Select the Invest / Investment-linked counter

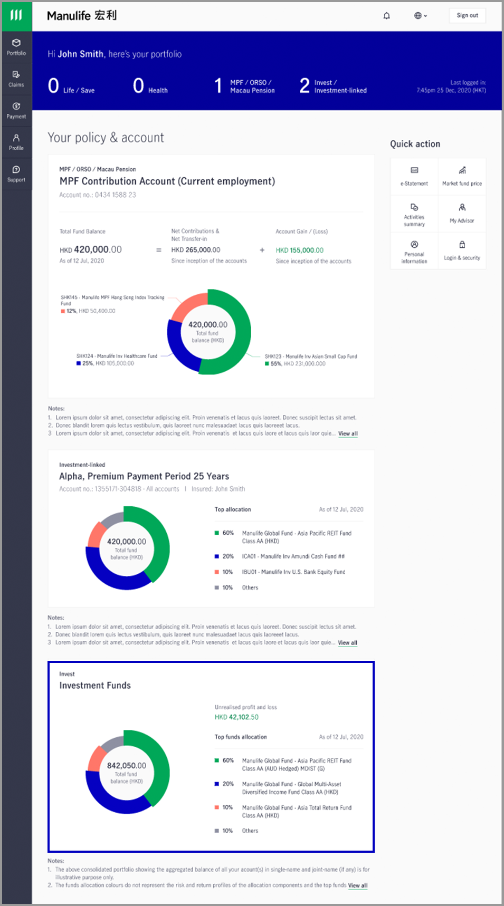tap(333, 86)
